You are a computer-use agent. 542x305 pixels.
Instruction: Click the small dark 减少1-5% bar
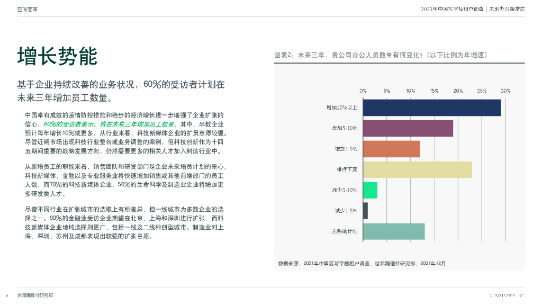(x=365, y=211)
